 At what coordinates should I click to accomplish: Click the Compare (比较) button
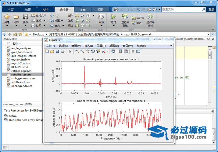pos(36,20)
